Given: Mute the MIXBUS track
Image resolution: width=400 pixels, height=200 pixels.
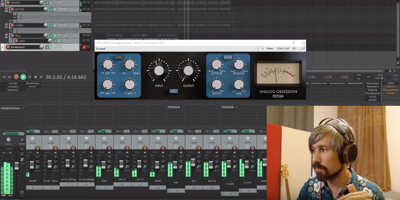Looking at the screenshot, I should click(84, 3).
